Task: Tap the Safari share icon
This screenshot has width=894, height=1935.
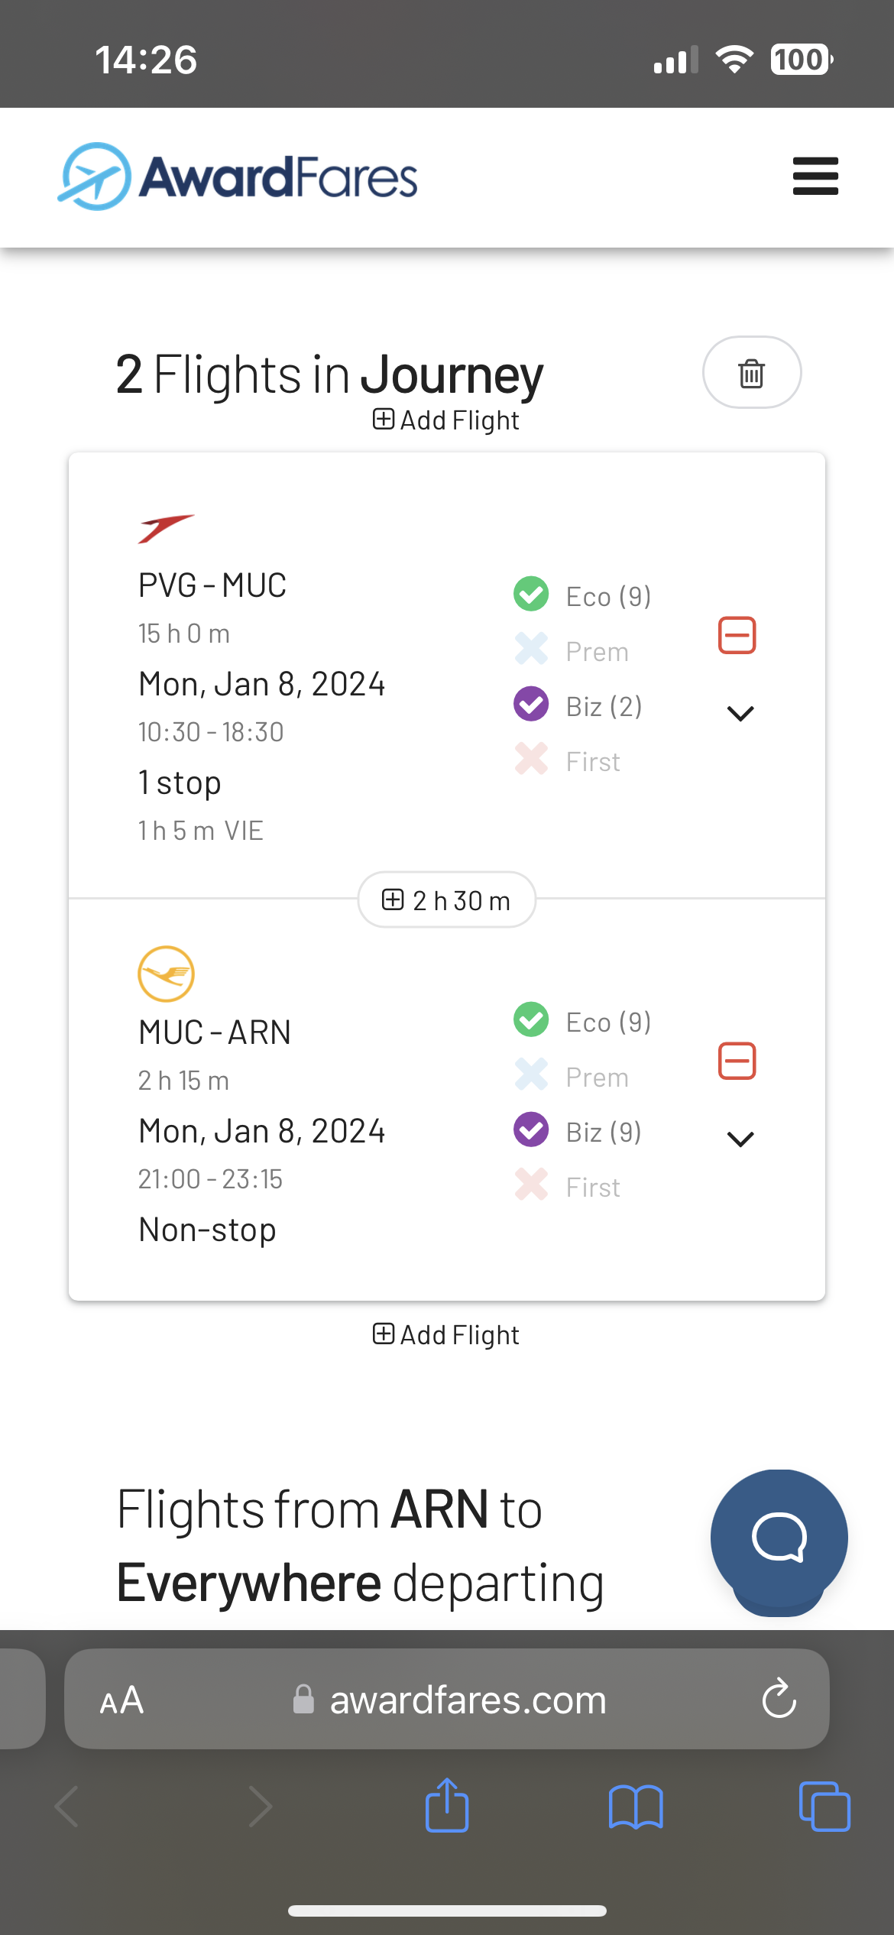Action: pos(447,1806)
